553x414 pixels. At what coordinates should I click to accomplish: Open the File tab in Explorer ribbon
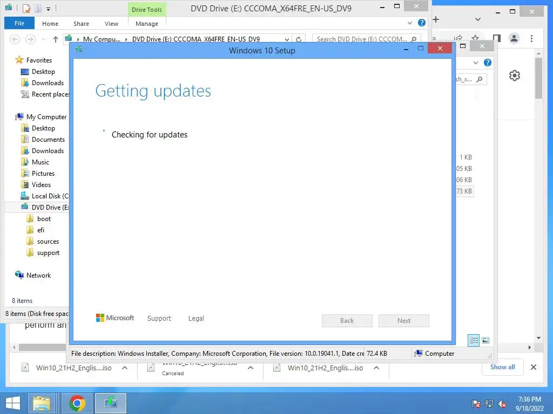click(19, 23)
